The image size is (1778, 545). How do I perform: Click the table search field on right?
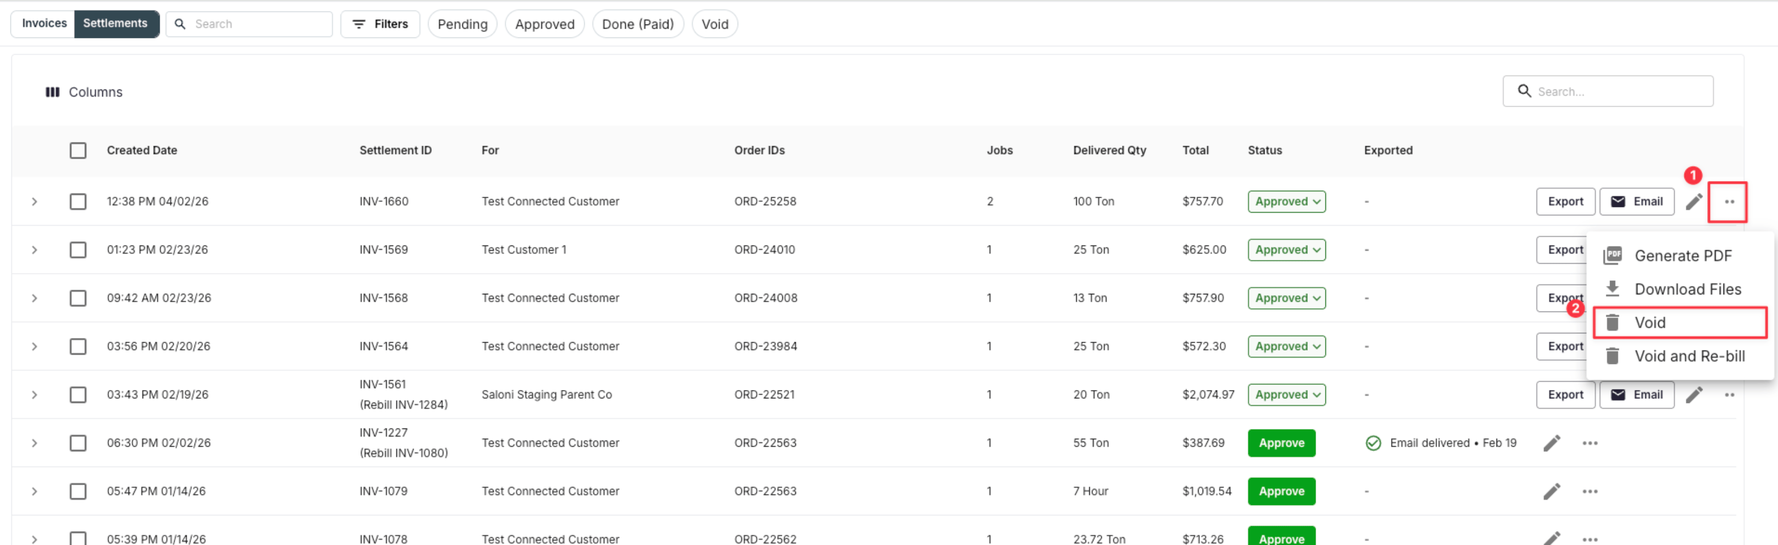coord(1607,92)
